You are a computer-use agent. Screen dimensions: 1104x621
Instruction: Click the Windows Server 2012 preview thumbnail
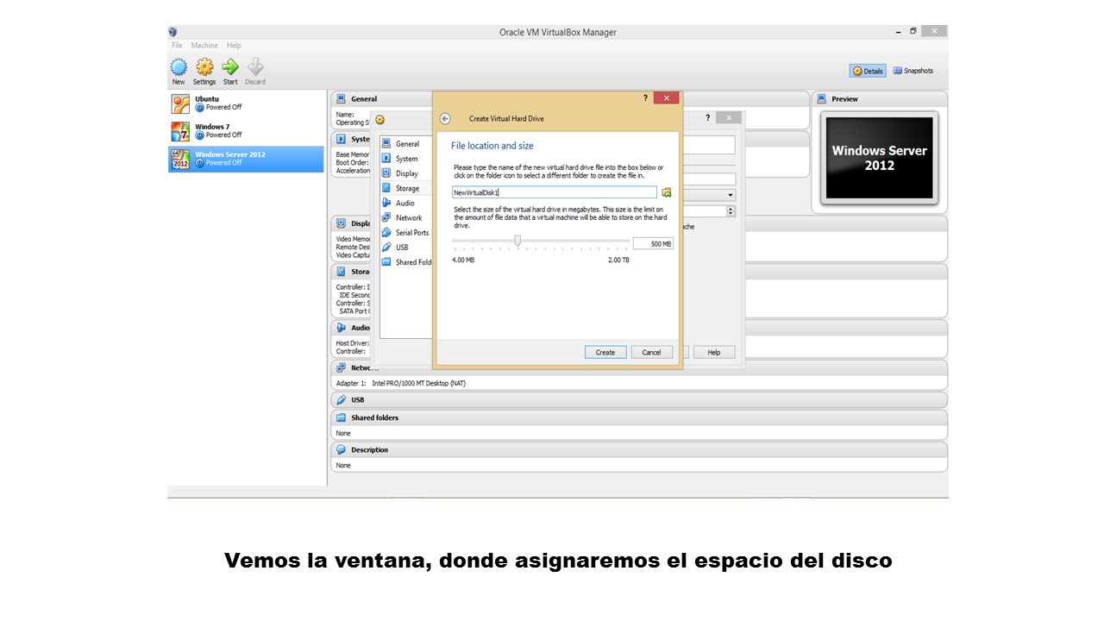click(879, 159)
